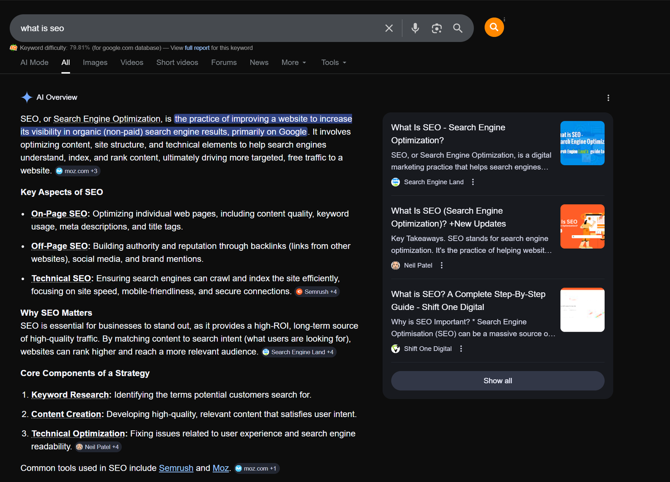Open AI Overview three-dot options menu
670x482 pixels.
(x=608, y=98)
